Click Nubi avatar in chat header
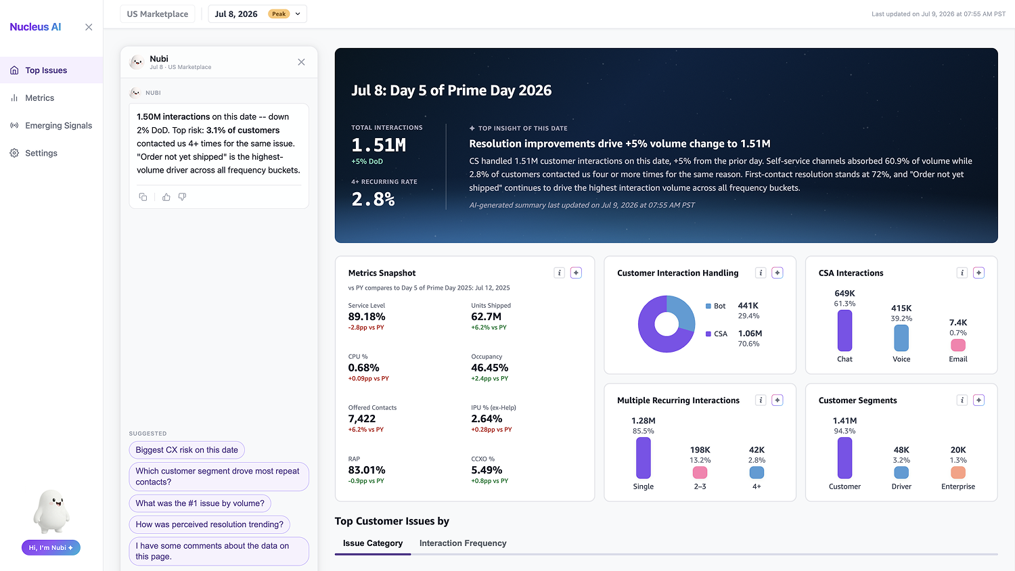The image size is (1015, 571). click(x=137, y=62)
